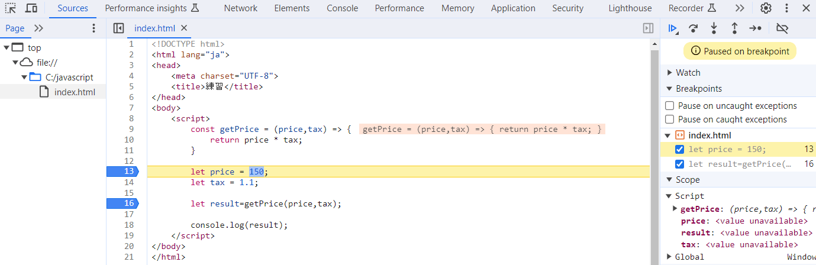This screenshot has width=816, height=265.
Task: Expand the Global scope entry
Action: click(670, 257)
